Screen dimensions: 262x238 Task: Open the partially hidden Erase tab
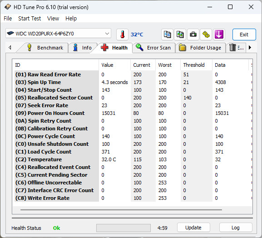[x=236, y=48]
